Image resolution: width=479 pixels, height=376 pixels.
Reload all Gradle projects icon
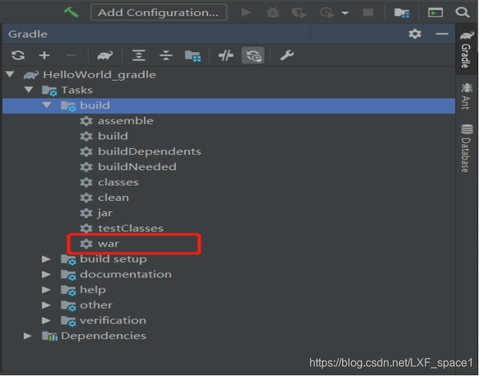coord(18,56)
